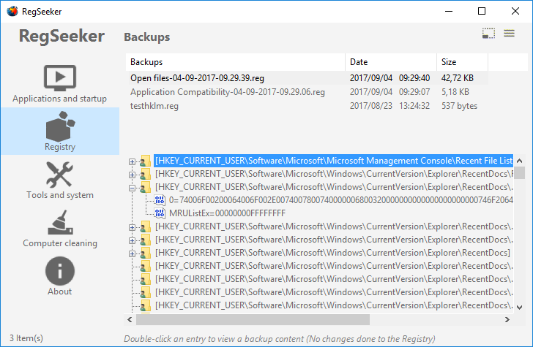533x347 pixels.
Task: Expand the Microsoft Management Console key
Action: coord(132,161)
